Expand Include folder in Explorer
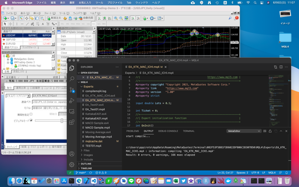 click(88, 160)
